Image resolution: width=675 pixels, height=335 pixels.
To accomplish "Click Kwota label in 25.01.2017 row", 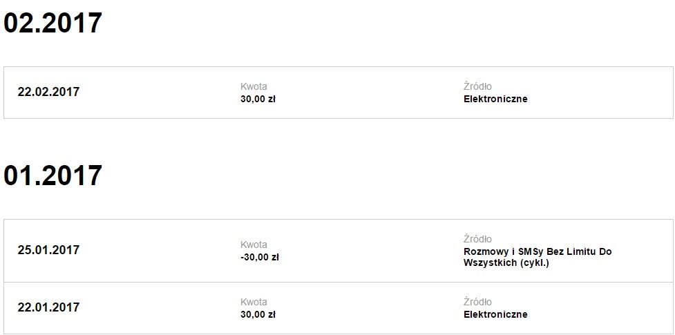I will click(254, 245).
